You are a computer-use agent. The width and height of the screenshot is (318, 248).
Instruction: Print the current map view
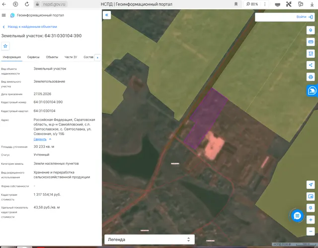(311, 77)
